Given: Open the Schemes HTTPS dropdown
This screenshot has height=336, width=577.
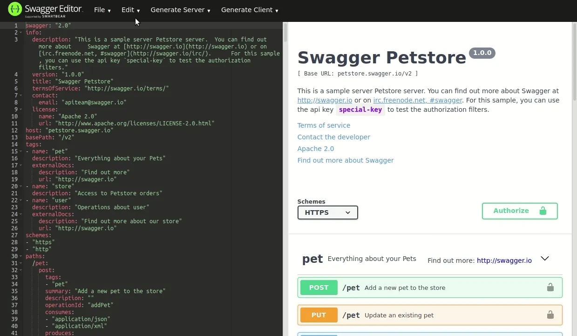Looking at the screenshot, I should [x=327, y=213].
